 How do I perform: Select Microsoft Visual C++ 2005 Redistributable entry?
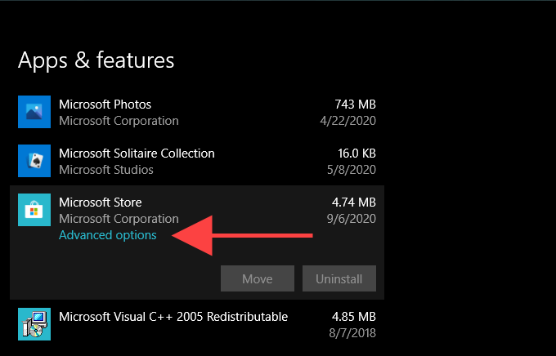(173, 316)
